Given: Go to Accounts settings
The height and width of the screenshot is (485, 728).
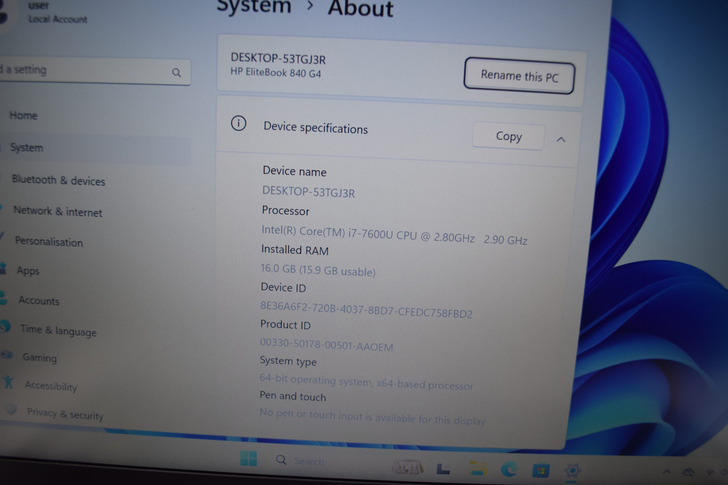Looking at the screenshot, I should tap(39, 300).
